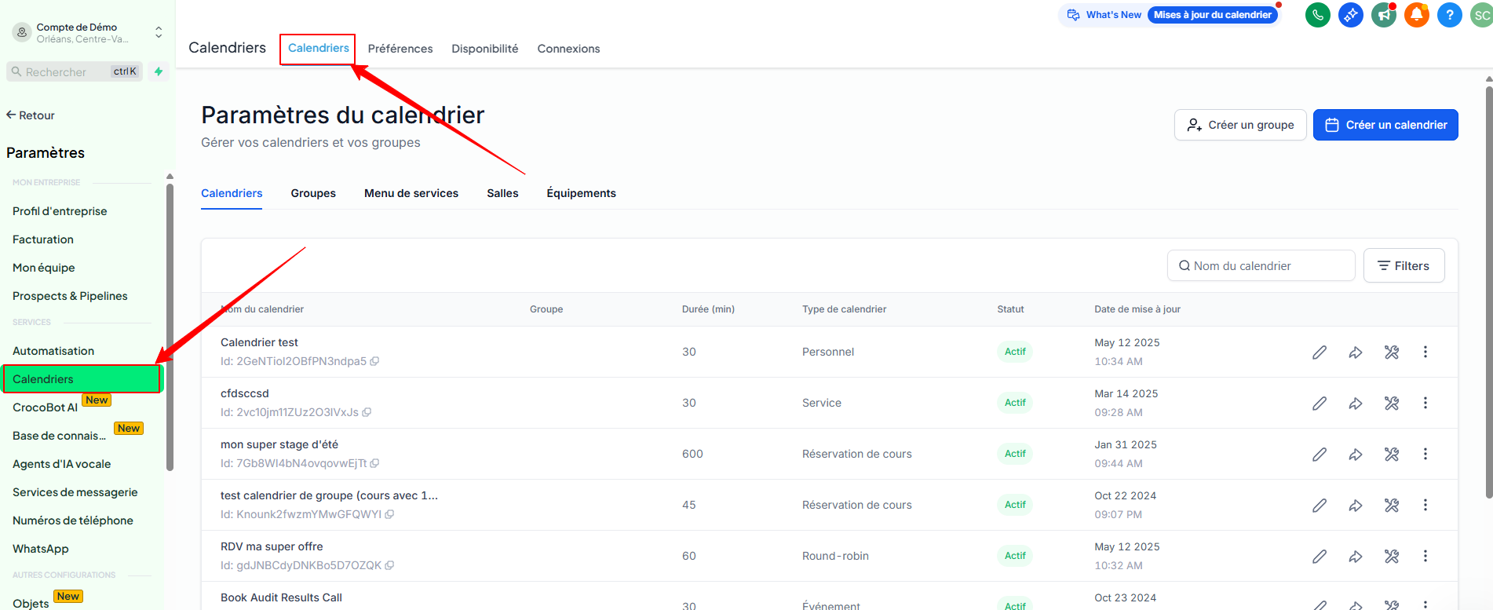Click the Créer un calendrier button
The height and width of the screenshot is (610, 1493).
click(x=1385, y=125)
